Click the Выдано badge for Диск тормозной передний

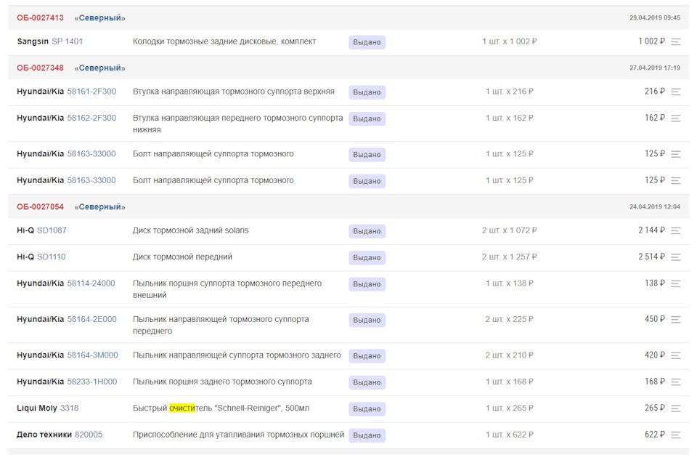367,257
